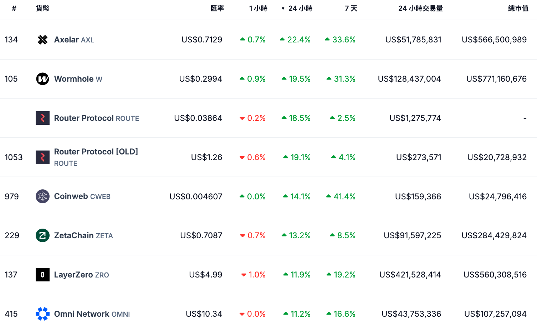The image size is (537, 326).
Task: Click the LayerZero ZRO logo icon
Action: tap(42, 275)
